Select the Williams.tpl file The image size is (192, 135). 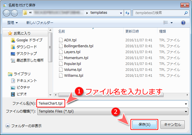tap(74, 75)
